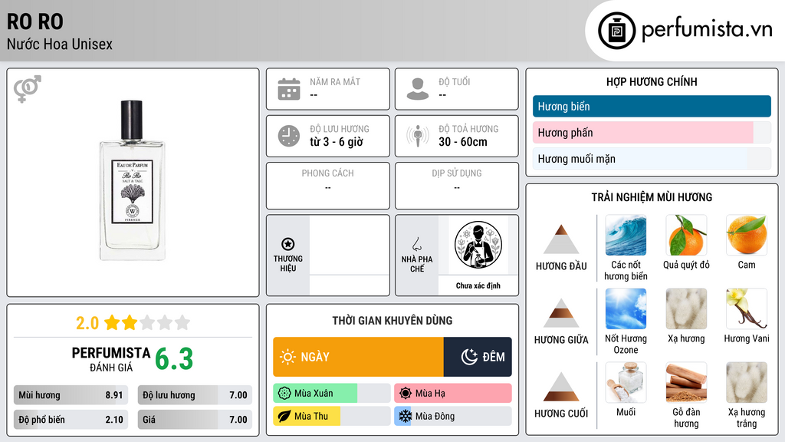Click the dark Đêm nighttime bar
Viewport: 785px width, 442px height.
pos(478,357)
